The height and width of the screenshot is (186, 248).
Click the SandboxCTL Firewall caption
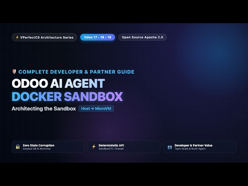[111, 149]
